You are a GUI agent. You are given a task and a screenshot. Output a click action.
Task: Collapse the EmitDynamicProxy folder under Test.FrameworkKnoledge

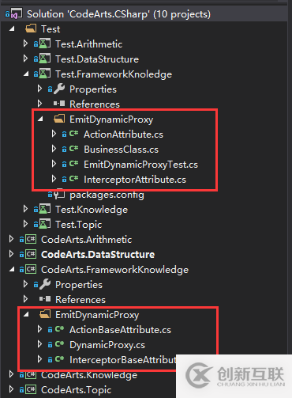pyautogui.click(x=40, y=119)
